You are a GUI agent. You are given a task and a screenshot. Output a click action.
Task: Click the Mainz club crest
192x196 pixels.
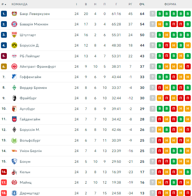click(x=14, y=182)
